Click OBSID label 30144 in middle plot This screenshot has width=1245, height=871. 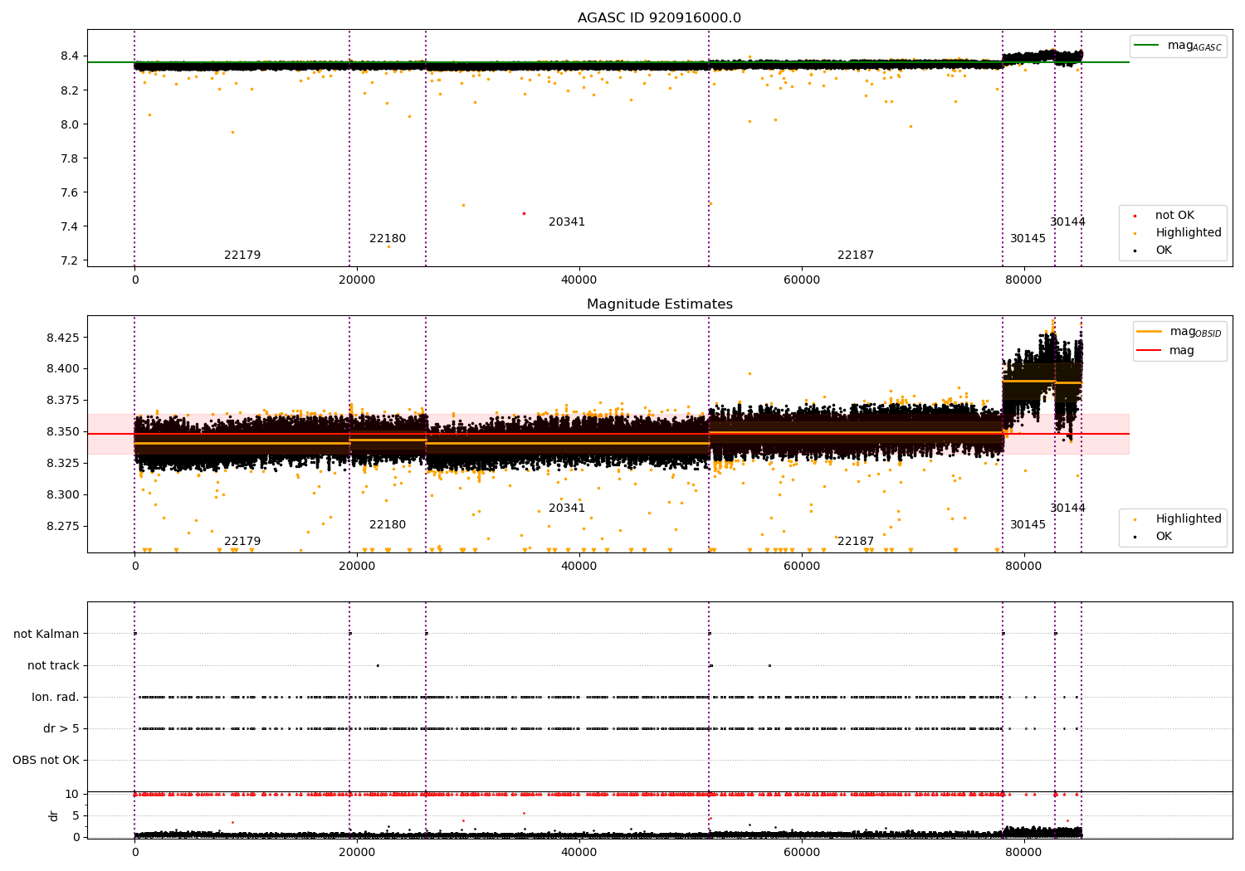(1067, 508)
